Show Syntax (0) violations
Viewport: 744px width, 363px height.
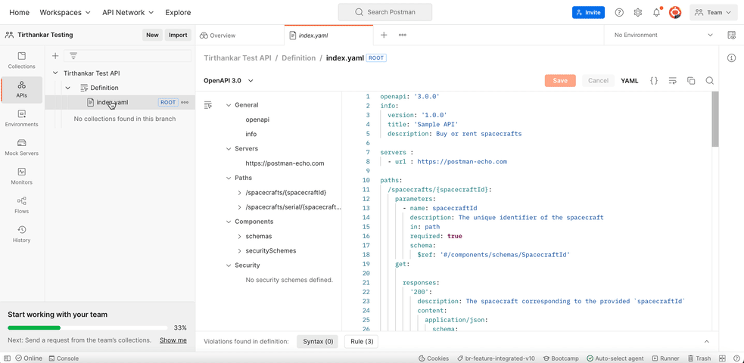pyautogui.click(x=318, y=341)
